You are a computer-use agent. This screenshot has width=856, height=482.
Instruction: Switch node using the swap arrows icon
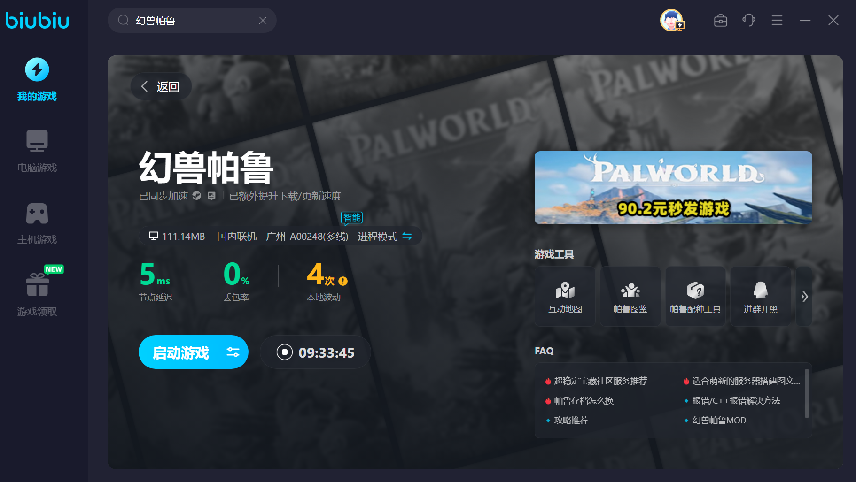pyautogui.click(x=407, y=236)
